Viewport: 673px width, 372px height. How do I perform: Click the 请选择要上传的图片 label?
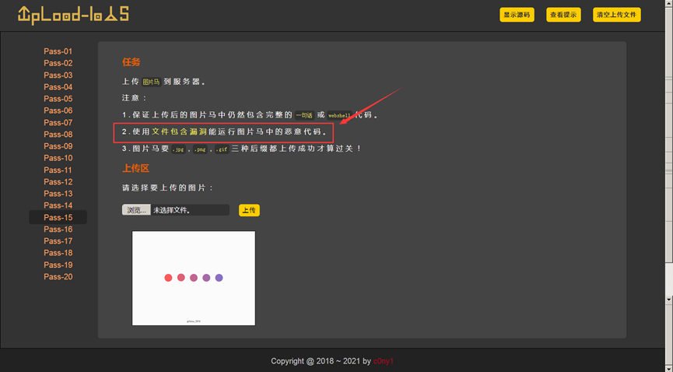pos(168,188)
